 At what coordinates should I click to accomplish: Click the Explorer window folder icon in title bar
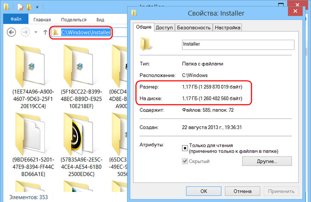6,7
